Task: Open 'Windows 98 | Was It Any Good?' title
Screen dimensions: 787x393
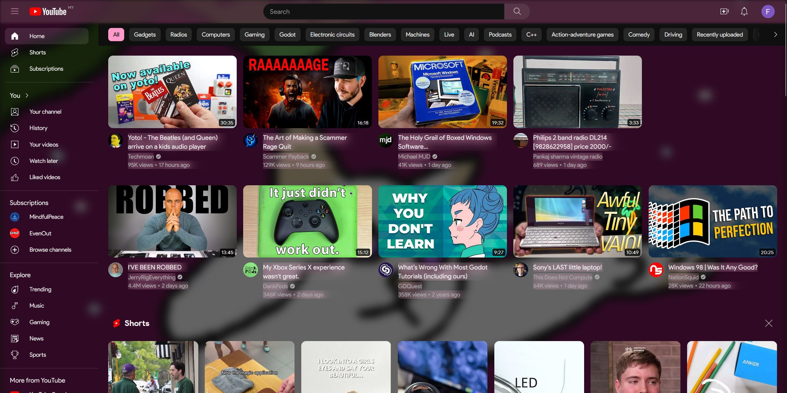Action: click(713, 267)
